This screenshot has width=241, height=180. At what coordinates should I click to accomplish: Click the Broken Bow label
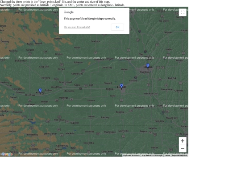click(21, 61)
